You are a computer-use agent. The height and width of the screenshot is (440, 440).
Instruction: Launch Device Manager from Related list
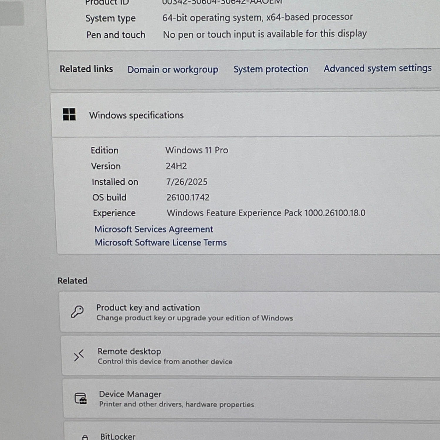click(130, 394)
